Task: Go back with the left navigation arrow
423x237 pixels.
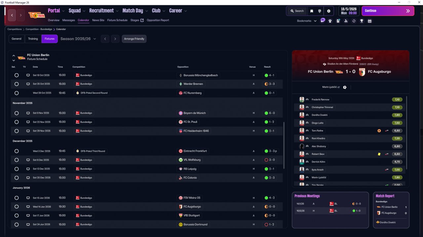Action: pyautogui.click(x=12, y=15)
